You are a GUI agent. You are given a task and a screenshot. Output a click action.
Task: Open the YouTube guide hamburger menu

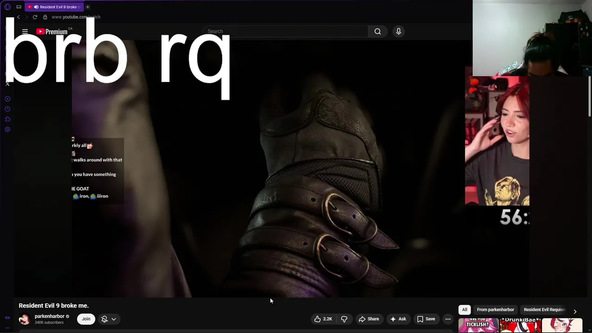pos(25,31)
